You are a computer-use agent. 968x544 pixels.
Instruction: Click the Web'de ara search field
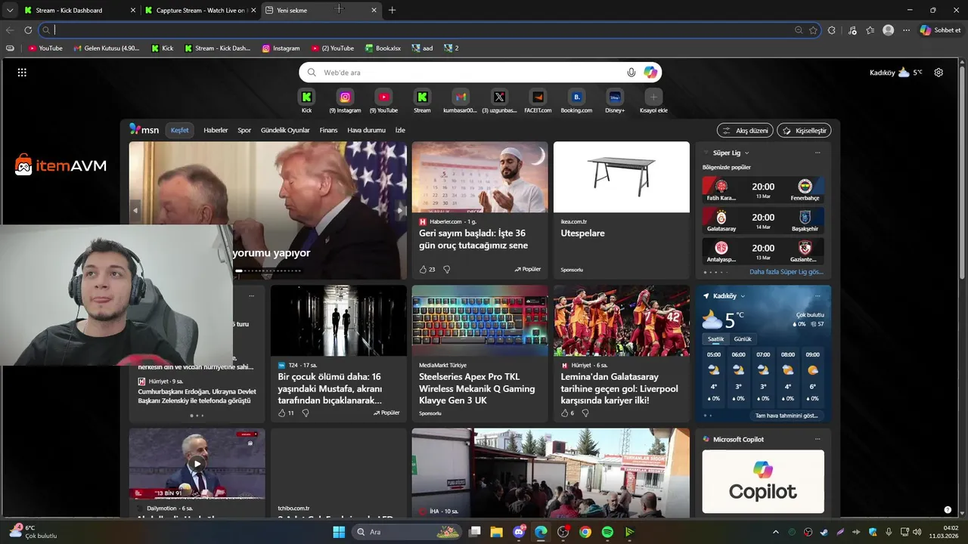pyautogui.click(x=480, y=73)
